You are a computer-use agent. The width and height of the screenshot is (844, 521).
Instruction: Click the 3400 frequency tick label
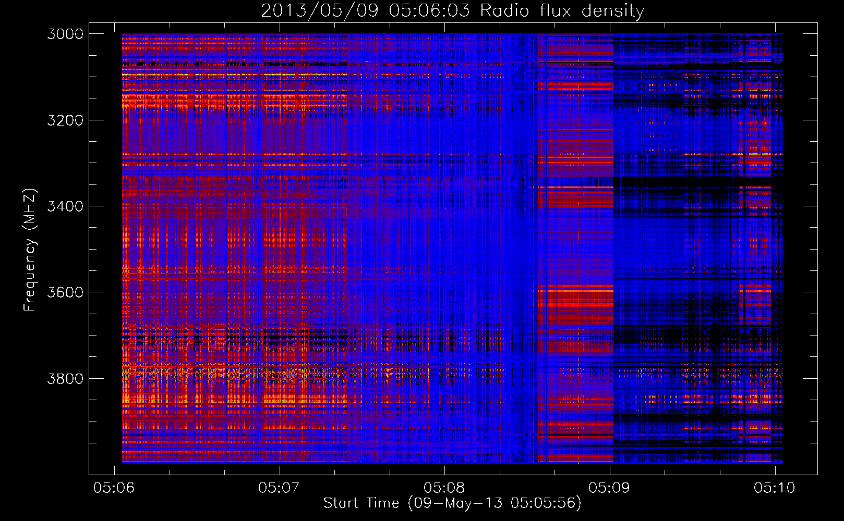[x=65, y=206]
